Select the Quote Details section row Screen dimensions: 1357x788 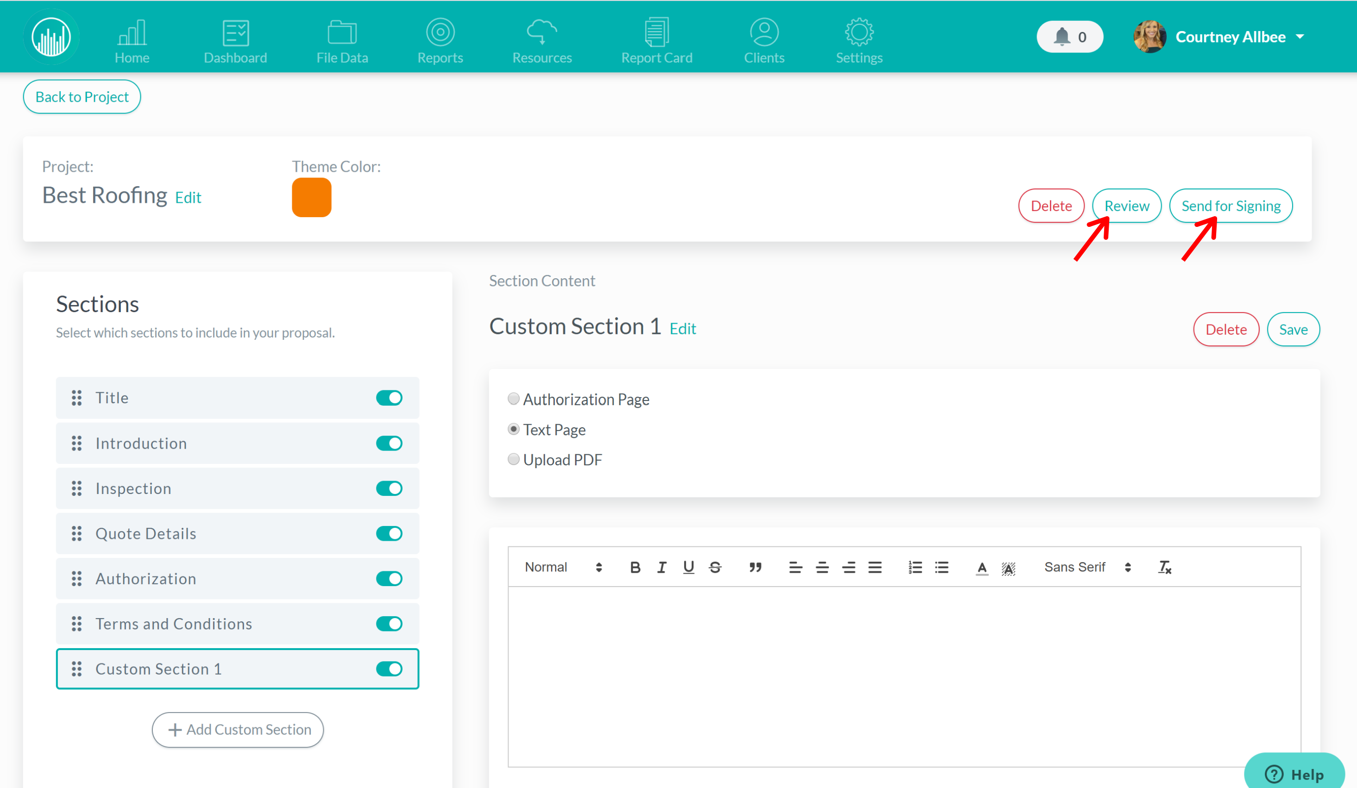pyautogui.click(x=238, y=533)
